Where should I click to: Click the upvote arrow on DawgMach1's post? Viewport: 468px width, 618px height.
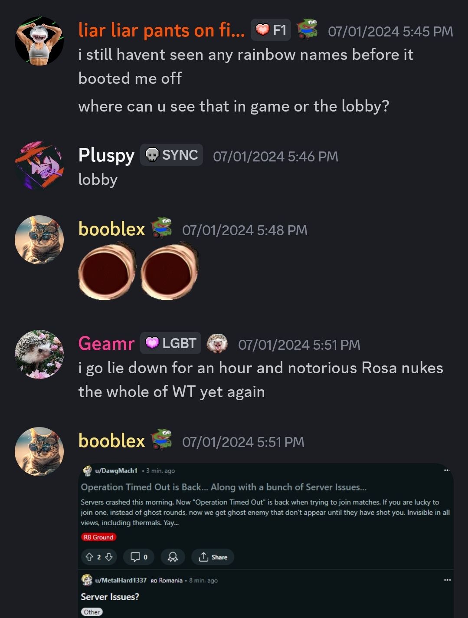click(x=89, y=557)
